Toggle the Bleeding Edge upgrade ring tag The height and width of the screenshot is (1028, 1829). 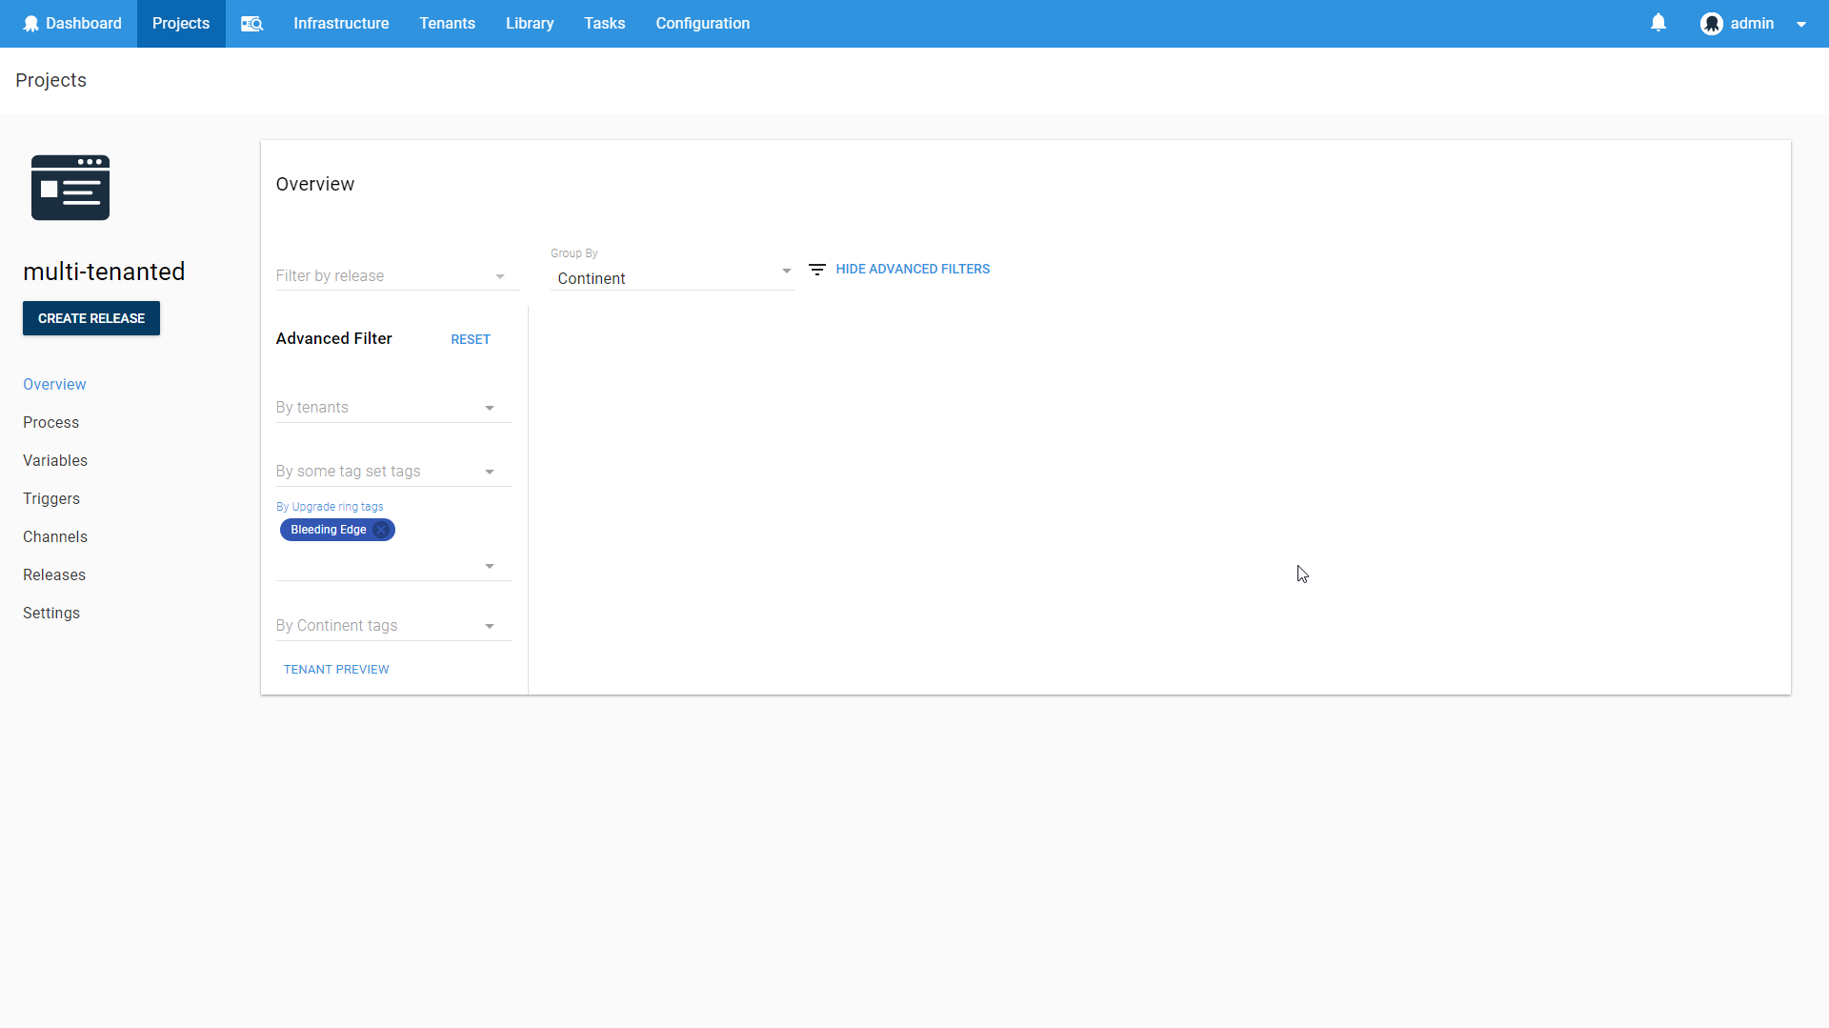point(328,530)
